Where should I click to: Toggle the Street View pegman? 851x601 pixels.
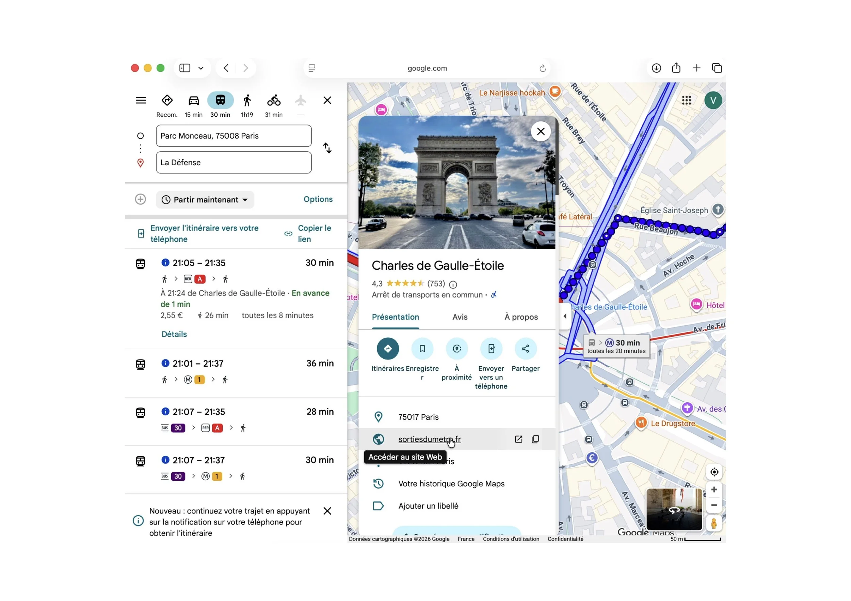713,523
